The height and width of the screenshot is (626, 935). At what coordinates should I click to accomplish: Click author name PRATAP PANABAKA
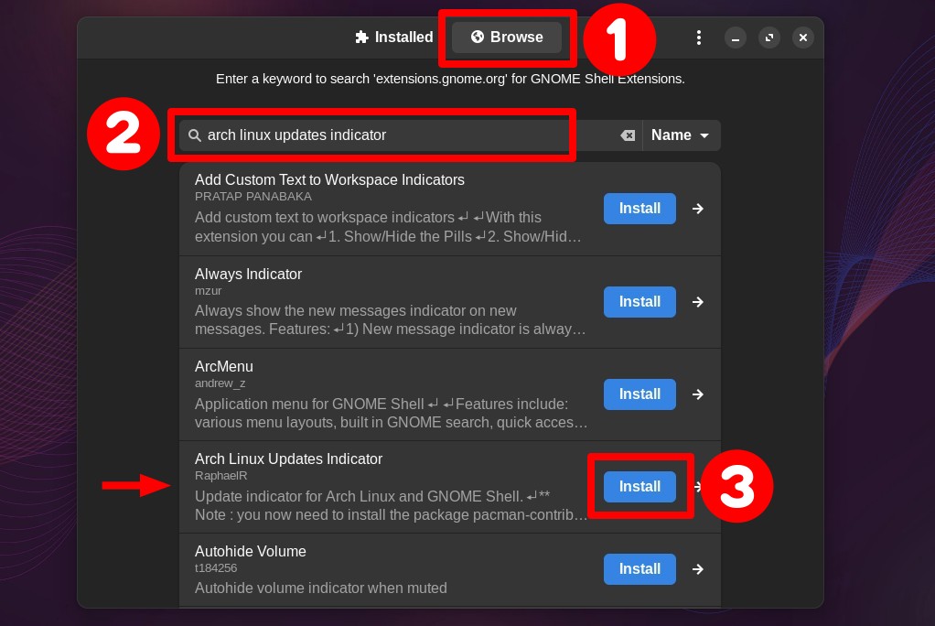[x=253, y=197]
